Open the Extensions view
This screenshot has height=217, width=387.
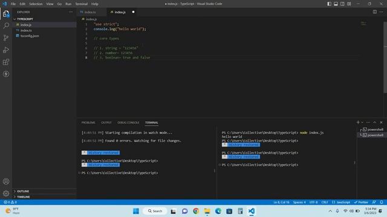[x=6, y=61]
